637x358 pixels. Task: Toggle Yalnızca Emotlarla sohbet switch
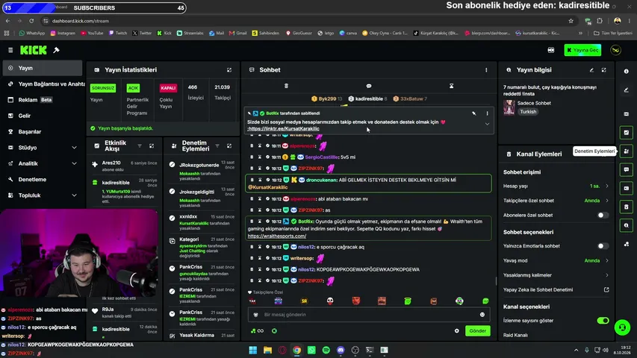tap(603, 246)
